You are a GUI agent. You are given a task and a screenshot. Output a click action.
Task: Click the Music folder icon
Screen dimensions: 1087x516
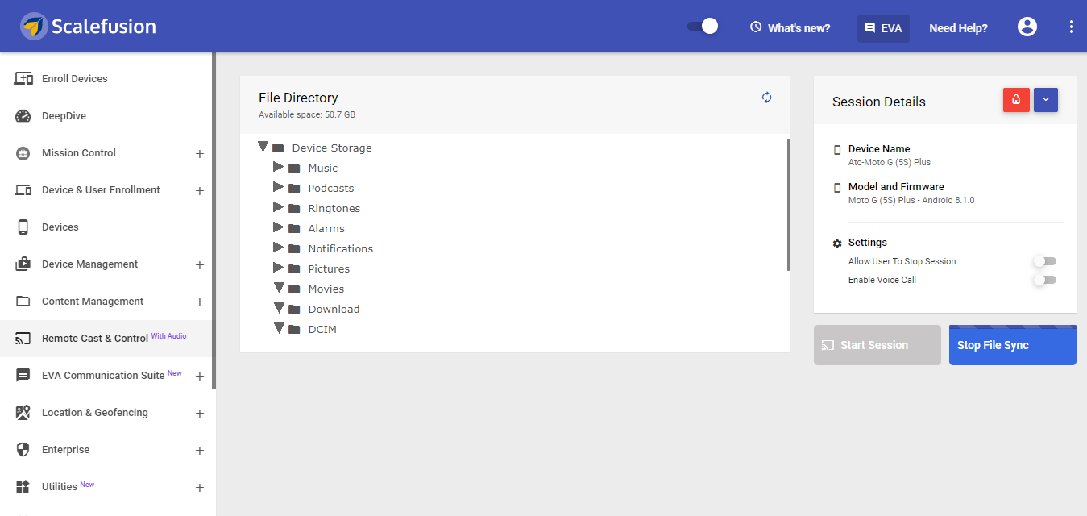pos(295,169)
